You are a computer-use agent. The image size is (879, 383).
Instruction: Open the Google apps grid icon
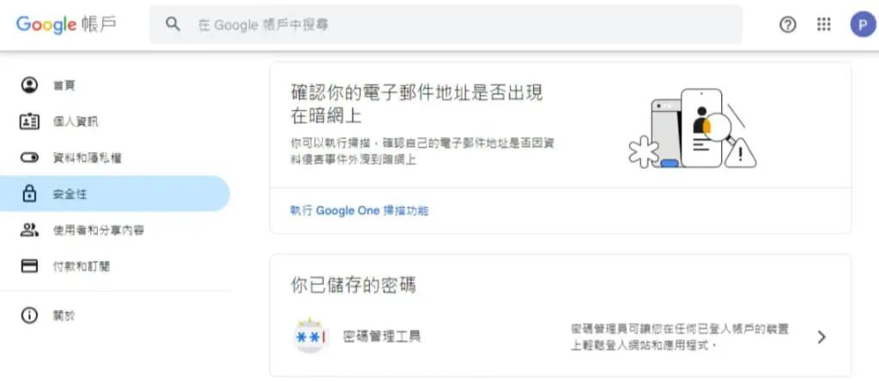(x=823, y=24)
